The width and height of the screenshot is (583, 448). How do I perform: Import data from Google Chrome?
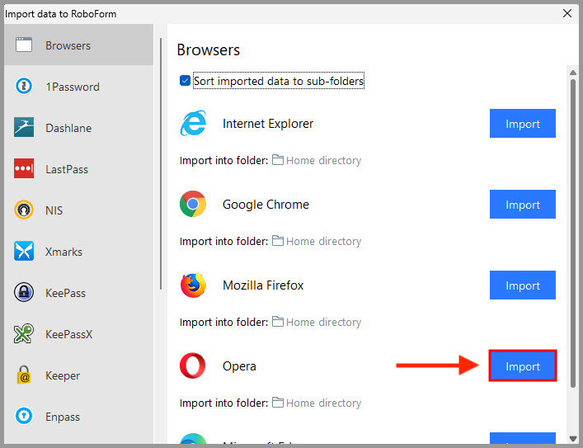point(523,204)
